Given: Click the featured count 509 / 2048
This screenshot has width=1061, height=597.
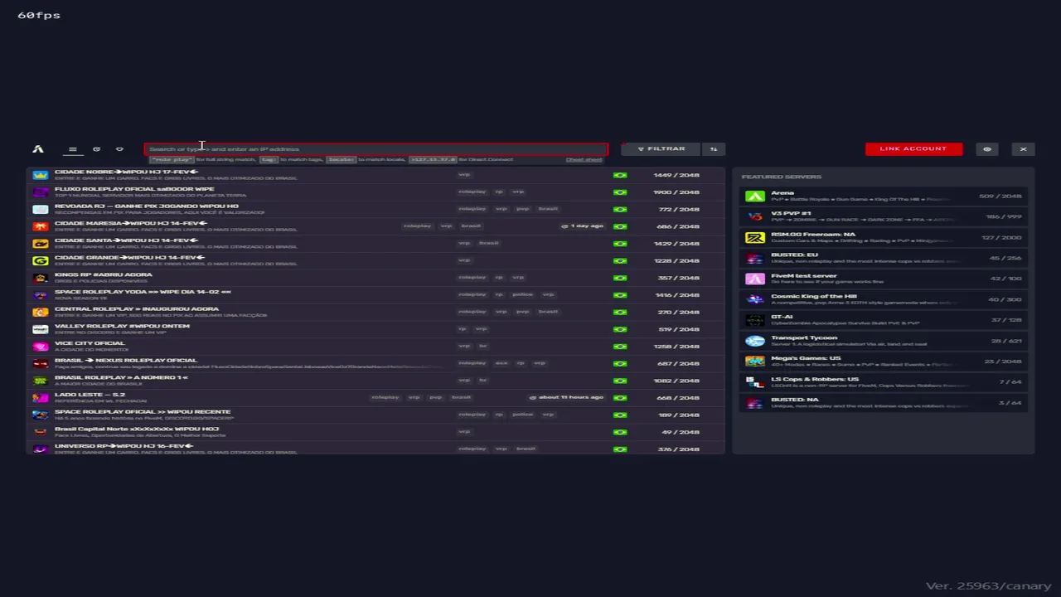Looking at the screenshot, I should 1000,196.
